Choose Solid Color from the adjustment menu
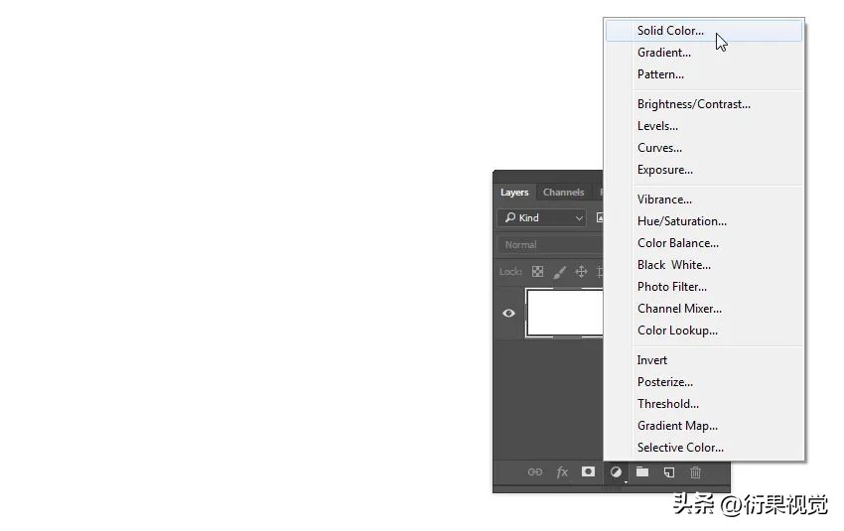This screenshot has height=531, width=844. point(704,31)
